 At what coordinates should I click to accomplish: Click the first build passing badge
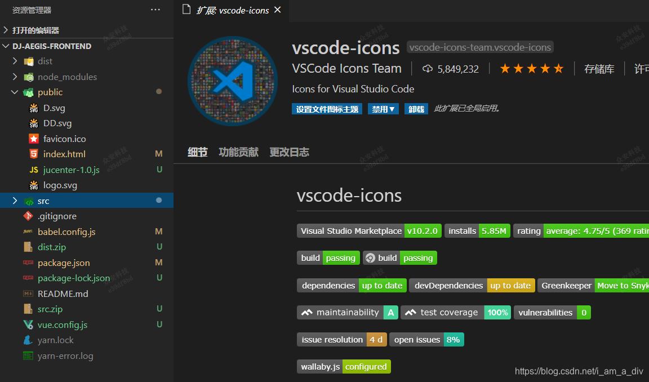point(328,258)
